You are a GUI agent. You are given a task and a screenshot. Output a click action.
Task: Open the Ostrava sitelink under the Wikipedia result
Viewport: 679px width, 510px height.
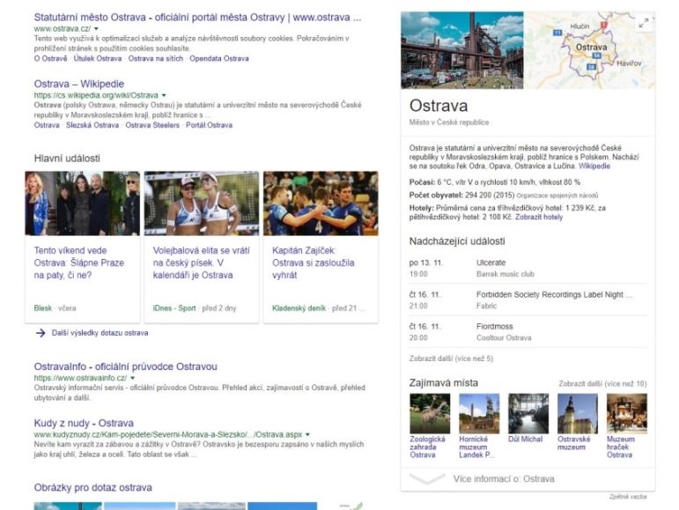tap(47, 125)
